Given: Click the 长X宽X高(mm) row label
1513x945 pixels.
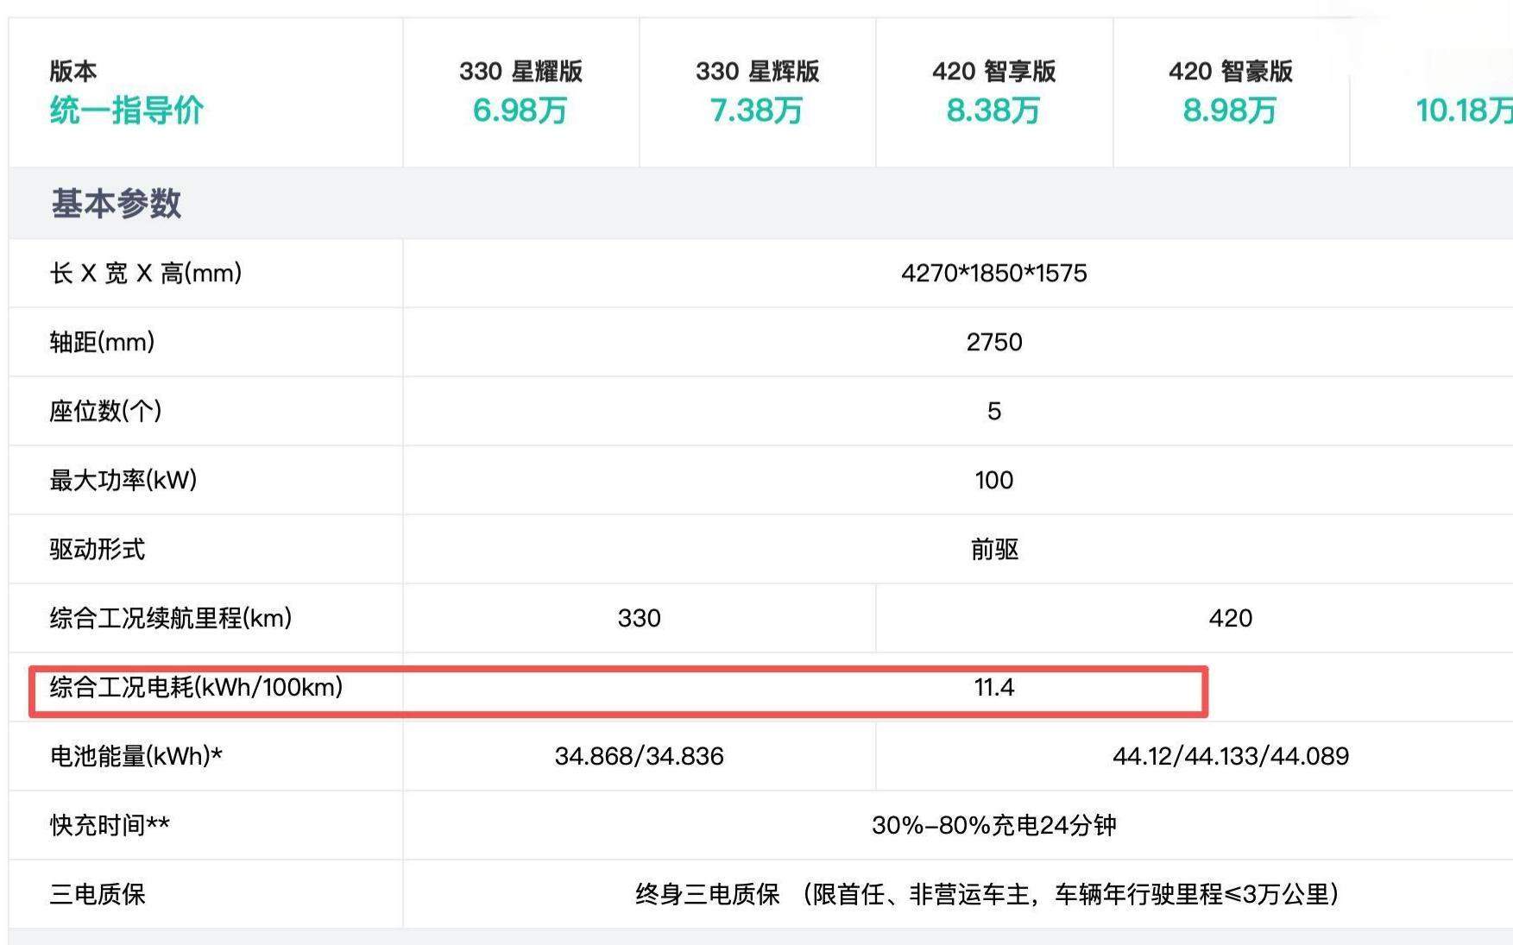Looking at the screenshot, I should pyautogui.click(x=145, y=274).
